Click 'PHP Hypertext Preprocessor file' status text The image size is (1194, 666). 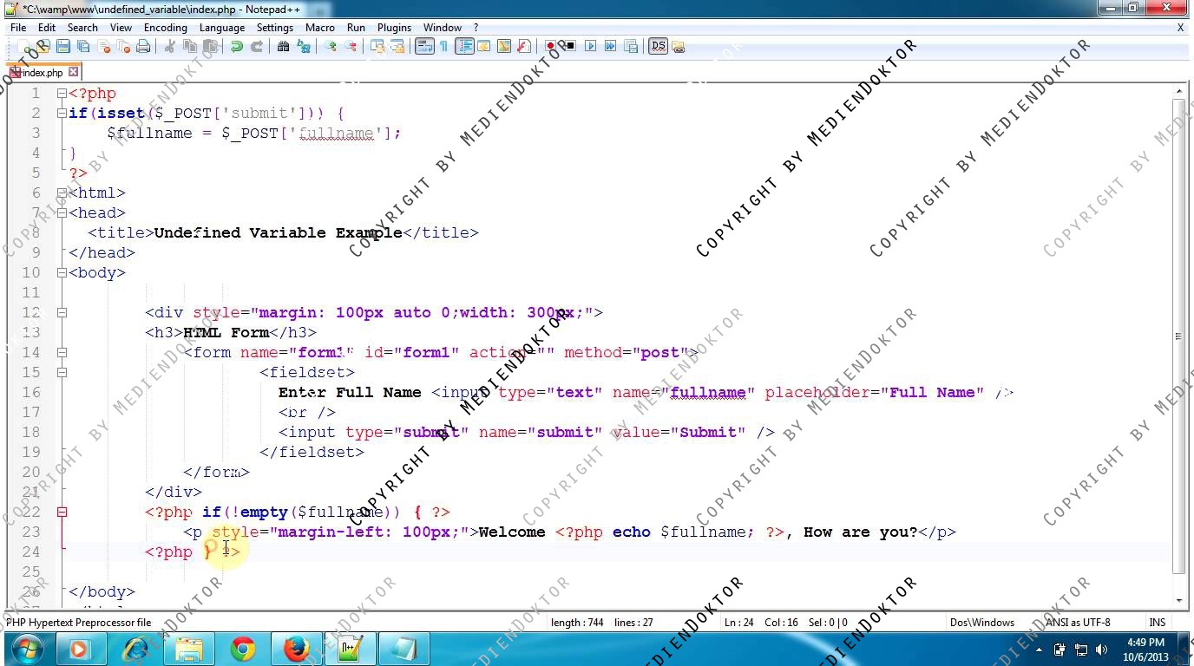[x=79, y=622]
